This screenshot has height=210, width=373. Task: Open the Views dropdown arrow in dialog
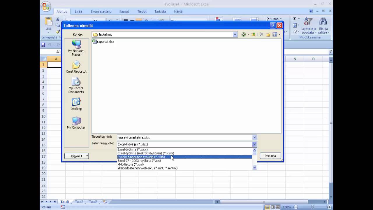(279, 34)
